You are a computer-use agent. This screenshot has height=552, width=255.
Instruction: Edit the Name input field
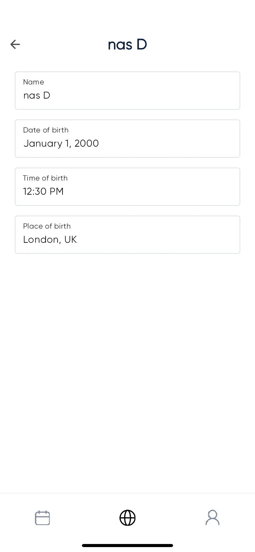click(x=127, y=91)
